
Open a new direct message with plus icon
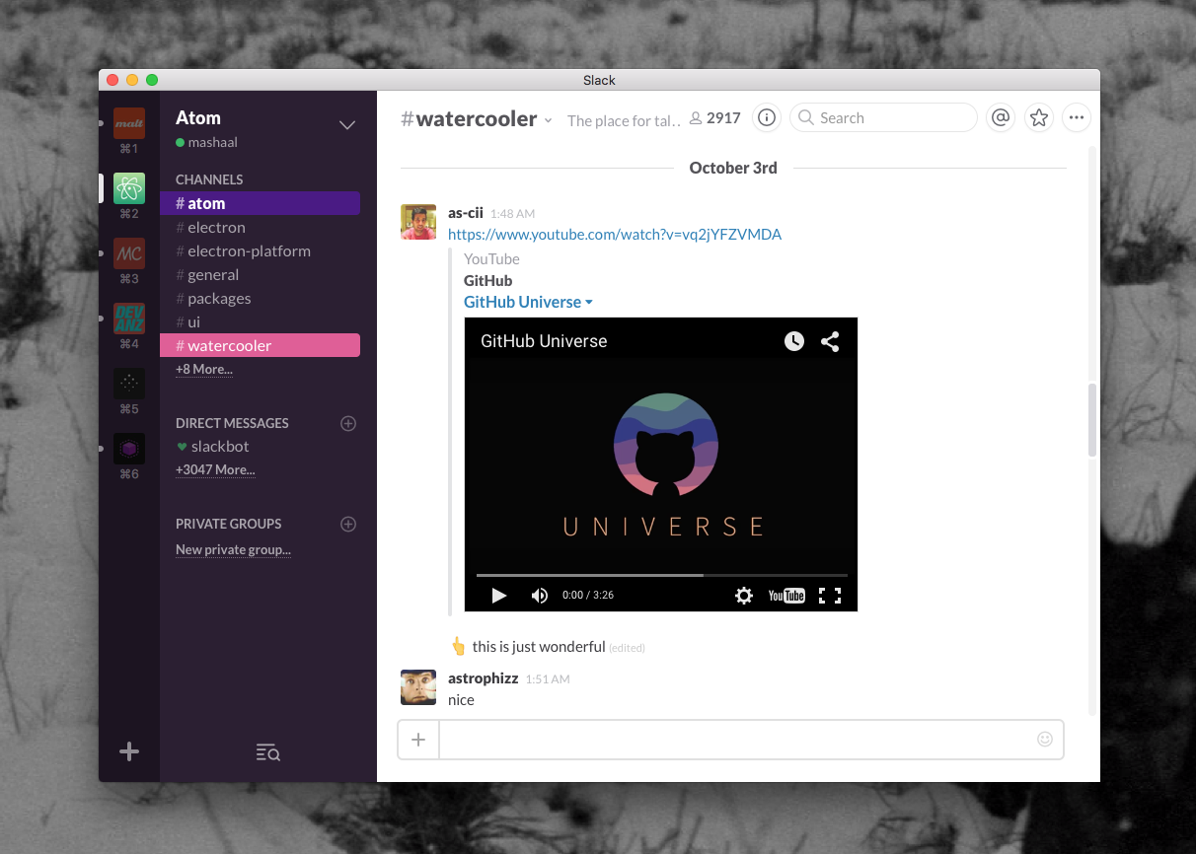click(348, 423)
